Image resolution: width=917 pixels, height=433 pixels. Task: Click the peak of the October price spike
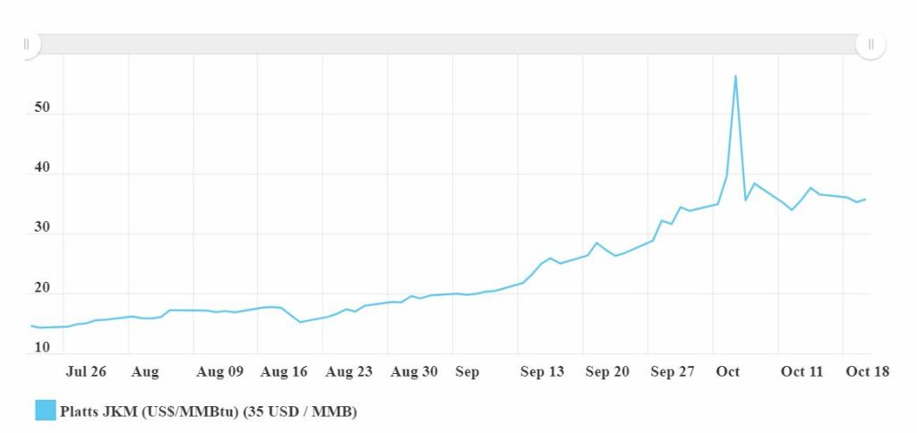pos(735,76)
